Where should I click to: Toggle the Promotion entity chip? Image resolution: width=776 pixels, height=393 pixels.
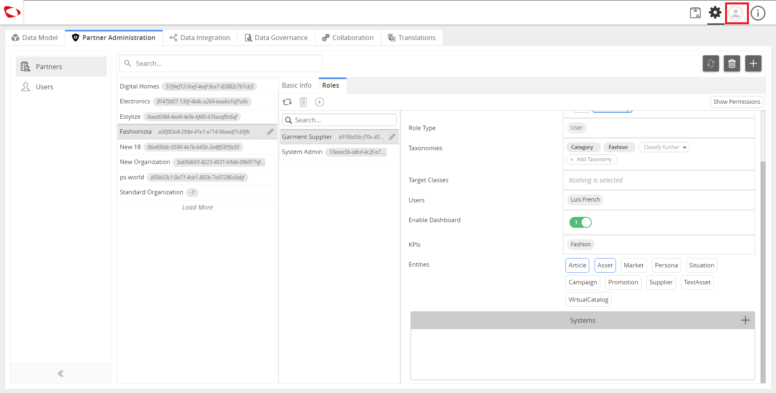point(623,282)
